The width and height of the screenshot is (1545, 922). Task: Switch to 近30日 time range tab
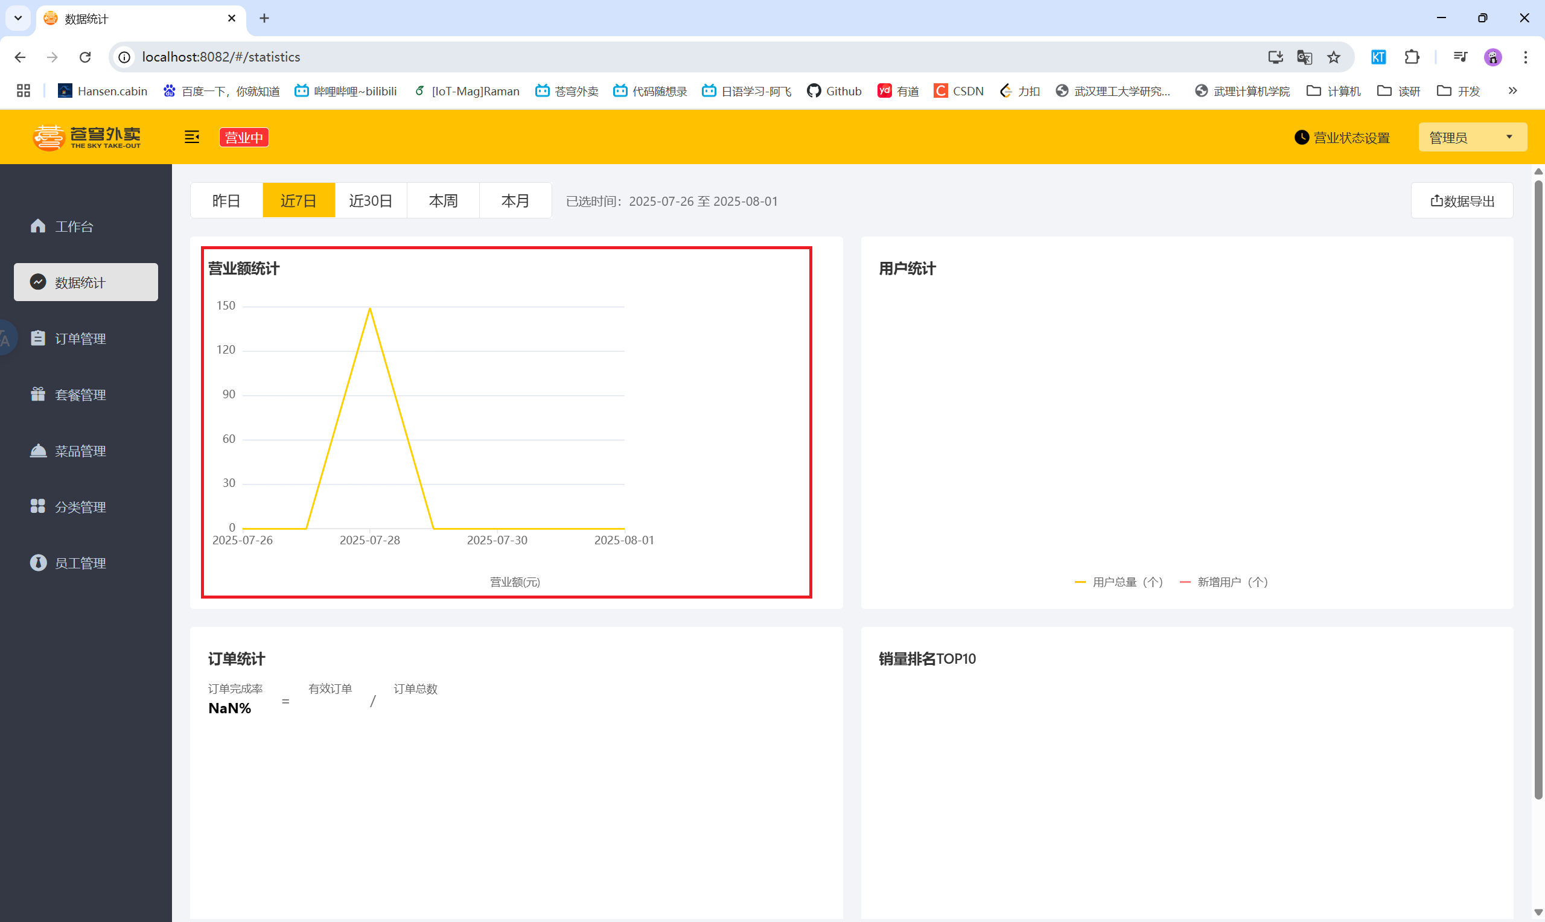point(371,201)
